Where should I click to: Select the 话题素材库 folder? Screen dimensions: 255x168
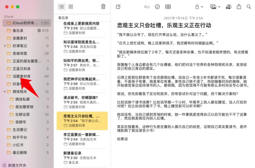27,76
